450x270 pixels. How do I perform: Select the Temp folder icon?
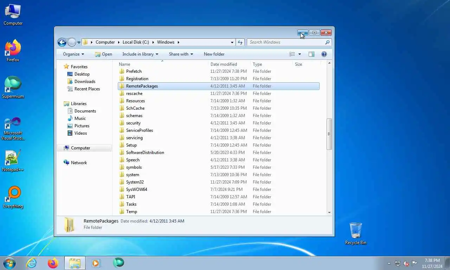point(122,212)
